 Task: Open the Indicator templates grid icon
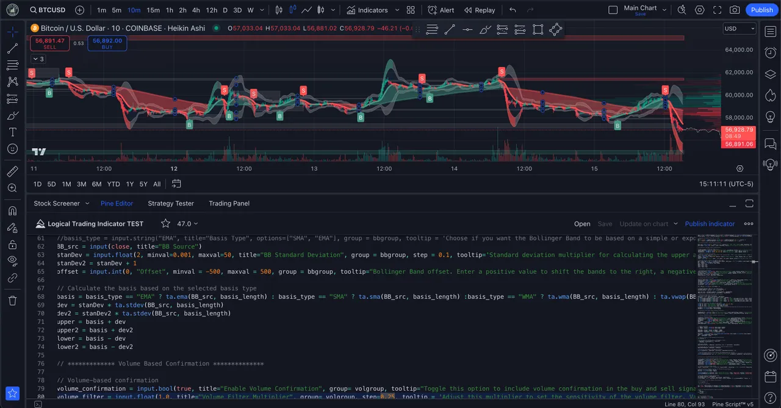411,10
